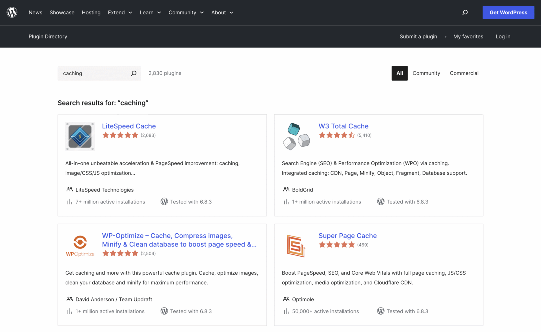Click the active installations chart icon under LiteSpeed Cache
Viewport: 541px width, 332px height.
pyautogui.click(x=69, y=202)
